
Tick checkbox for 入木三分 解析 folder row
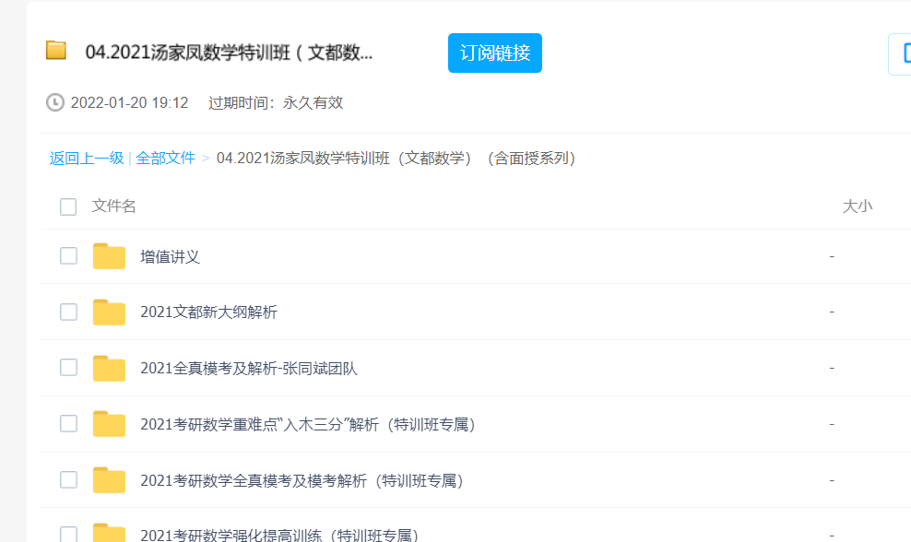68,423
